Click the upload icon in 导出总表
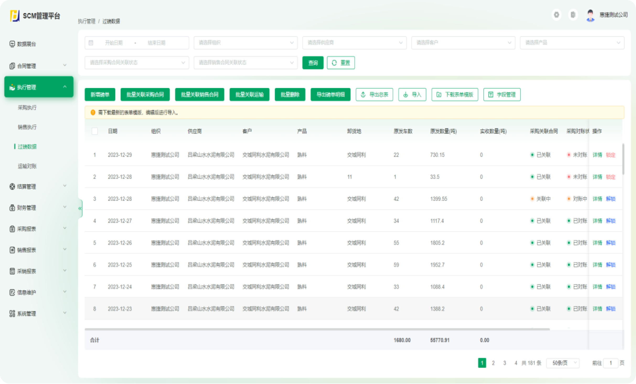This screenshot has width=636, height=384. pos(363,95)
